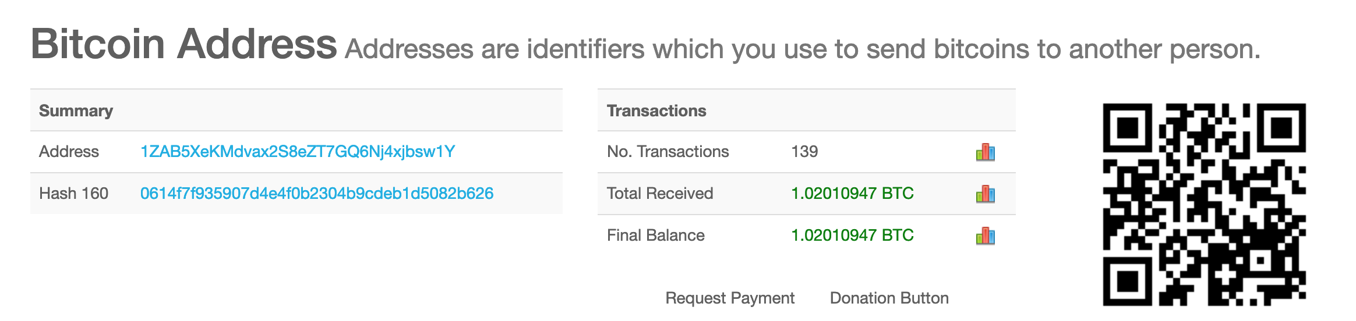Click the No. Transactions label
This screenshot has width=1356, height=321.
[668, 152]
